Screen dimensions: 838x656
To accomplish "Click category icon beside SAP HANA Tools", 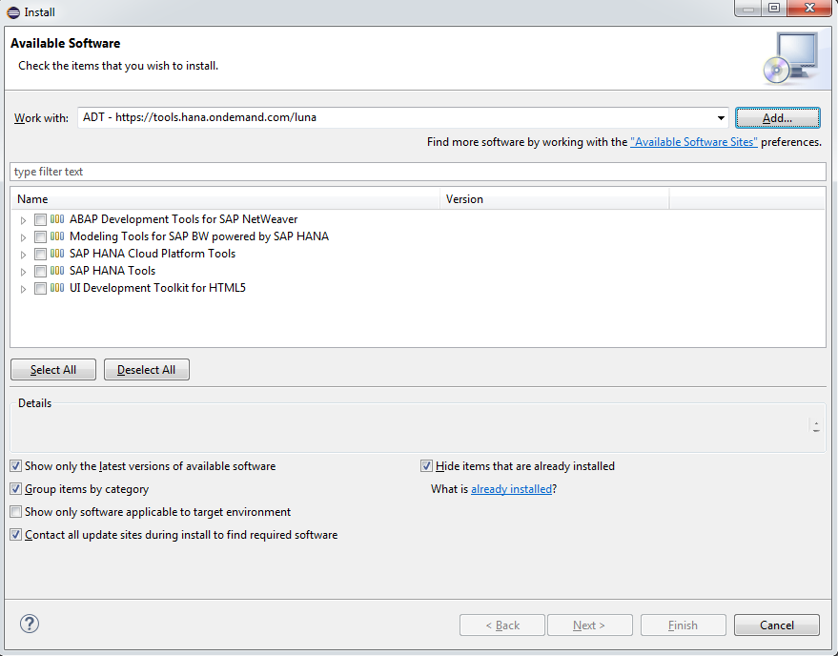I will 58,271.
